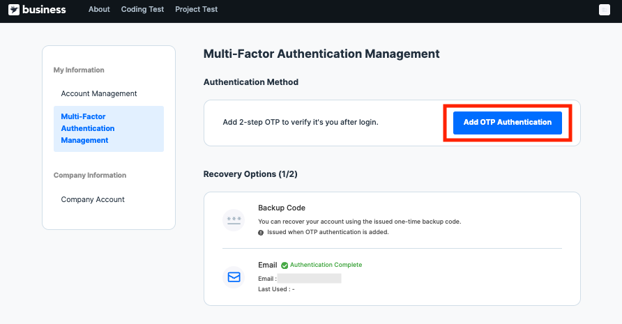This screenshot has height=324, width=622.
Task: Click the info icon beside OTP note
Action: point(261,232)
